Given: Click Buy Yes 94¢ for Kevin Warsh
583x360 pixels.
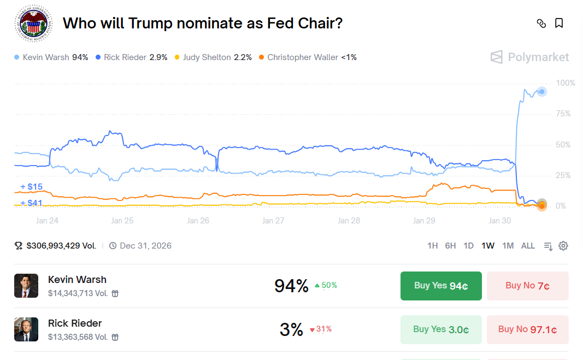Looking at the screenshot, I should click(441, 286).
